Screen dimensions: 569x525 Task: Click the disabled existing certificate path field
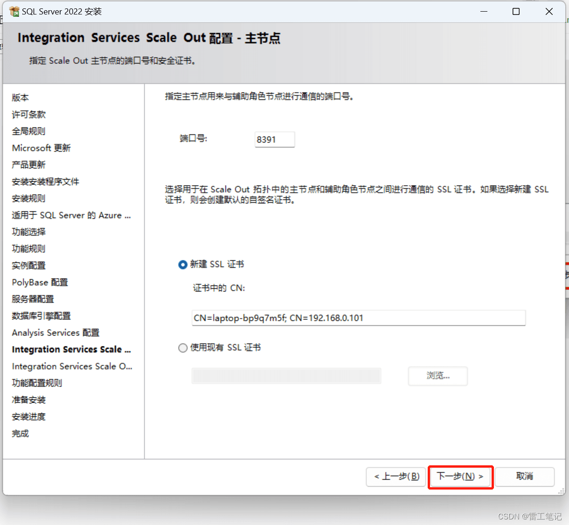pos(286,376)
